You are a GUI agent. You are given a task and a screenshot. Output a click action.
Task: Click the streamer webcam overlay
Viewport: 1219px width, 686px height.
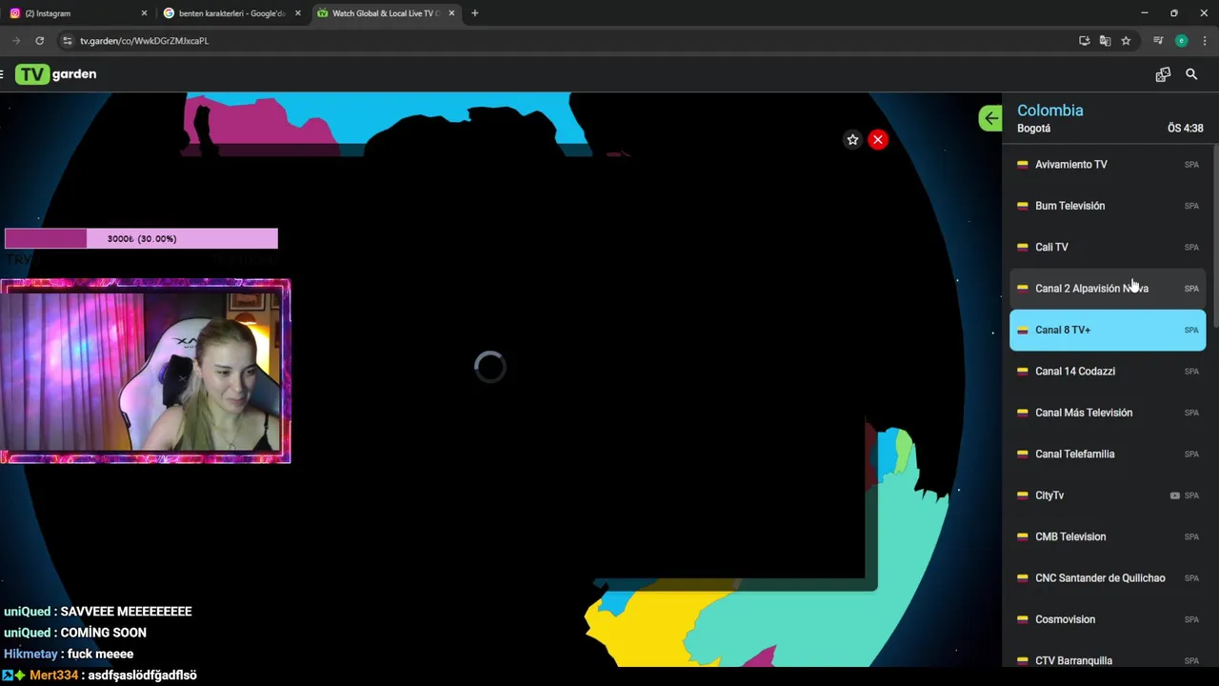[x=145, y=372]
